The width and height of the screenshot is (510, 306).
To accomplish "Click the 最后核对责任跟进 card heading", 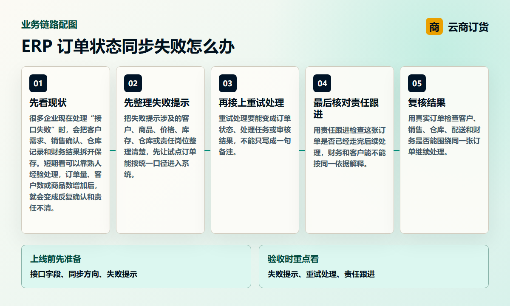I will pyautogui.click(x=346, y=108).
